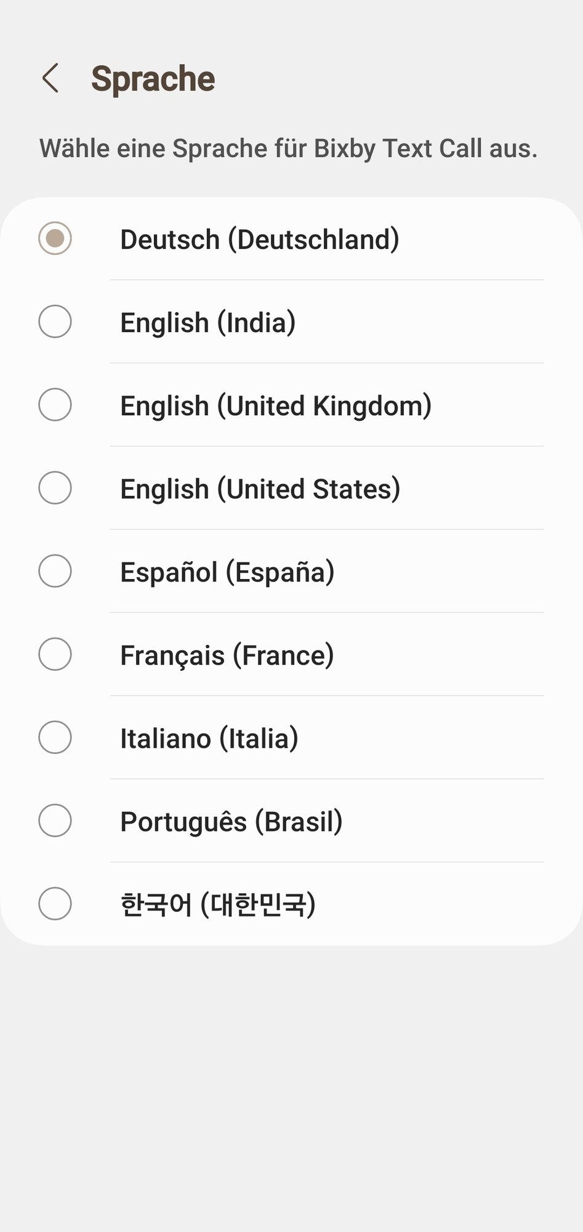Select the Italiano (Italia) radio button
583x1232 pixels.
55,737
